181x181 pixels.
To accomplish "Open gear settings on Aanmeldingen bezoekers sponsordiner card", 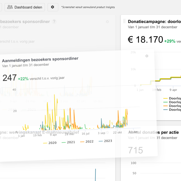I will click(x=147, y=56).
